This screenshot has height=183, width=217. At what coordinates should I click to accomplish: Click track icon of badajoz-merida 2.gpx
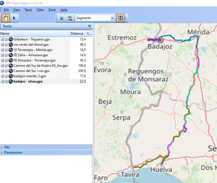(x=11, y=76)
